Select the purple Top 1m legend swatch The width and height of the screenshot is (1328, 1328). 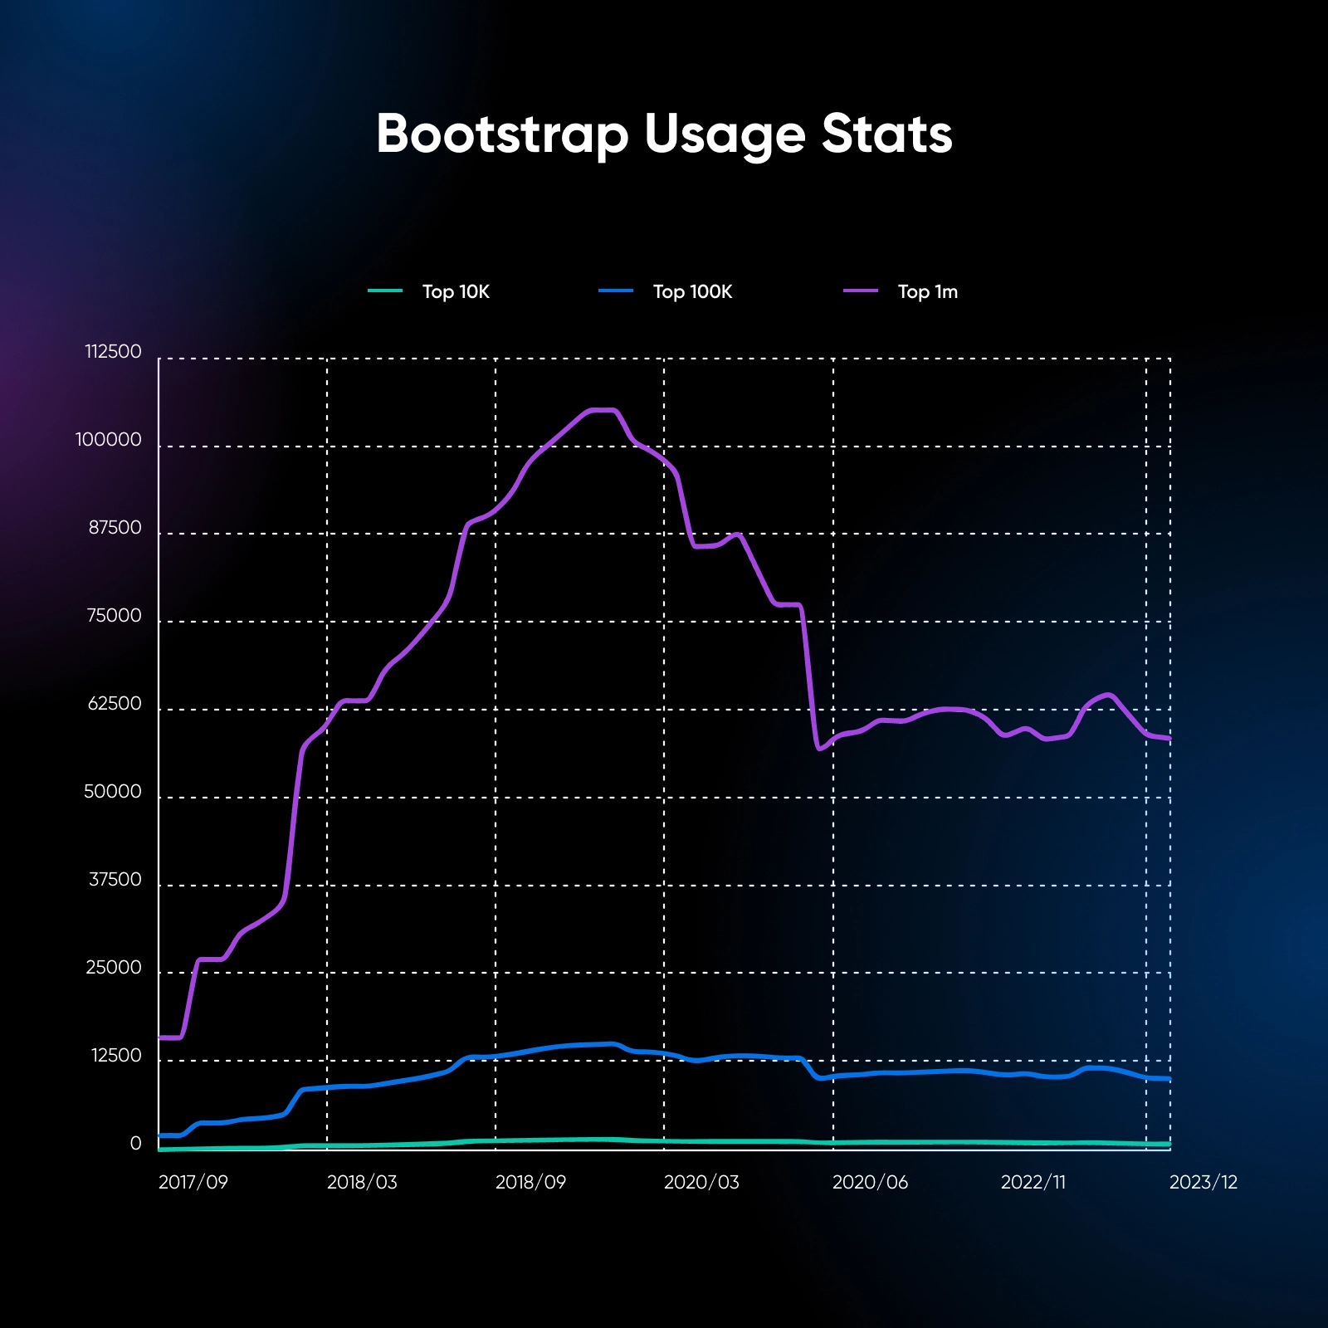click(861, 290)
